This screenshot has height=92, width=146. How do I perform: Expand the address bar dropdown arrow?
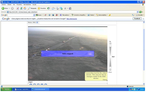pos(138,12)
